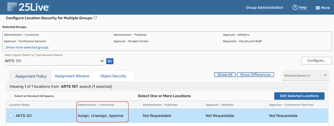Expand the ARTS 101 space search dropdown
Screen dimensions: 334x126
pos(102,61)
